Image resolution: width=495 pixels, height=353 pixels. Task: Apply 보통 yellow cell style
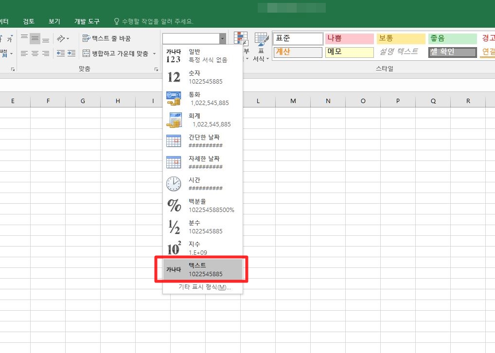coord(401,38)
